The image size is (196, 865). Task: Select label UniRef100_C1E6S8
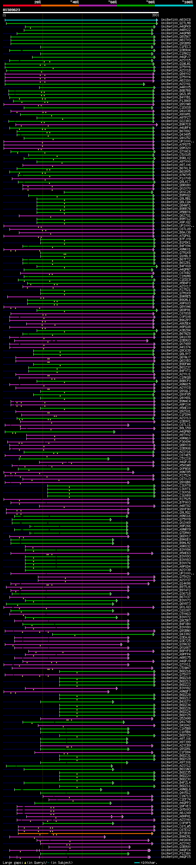point(176,107)
